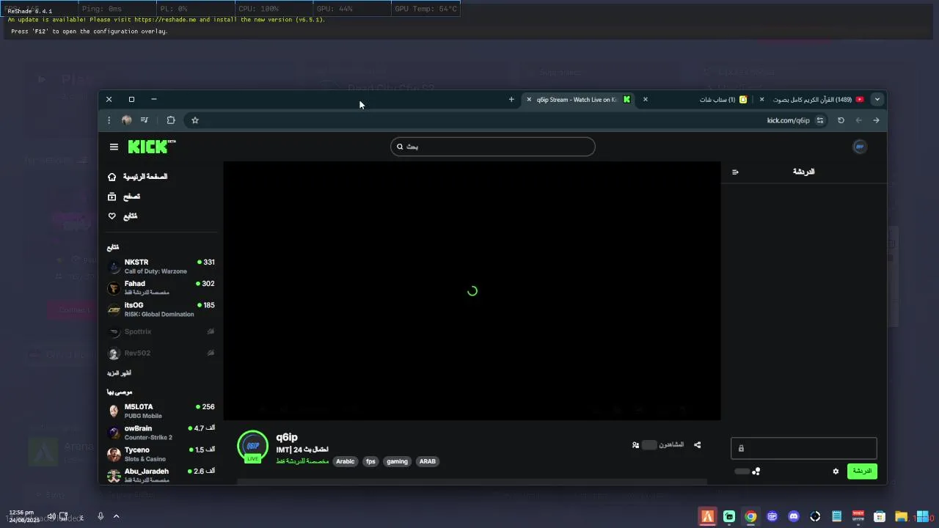Viewport: 939px width, 528px height.
Task: Click the share icon below the stream
Action: click(x=698, y=444)
